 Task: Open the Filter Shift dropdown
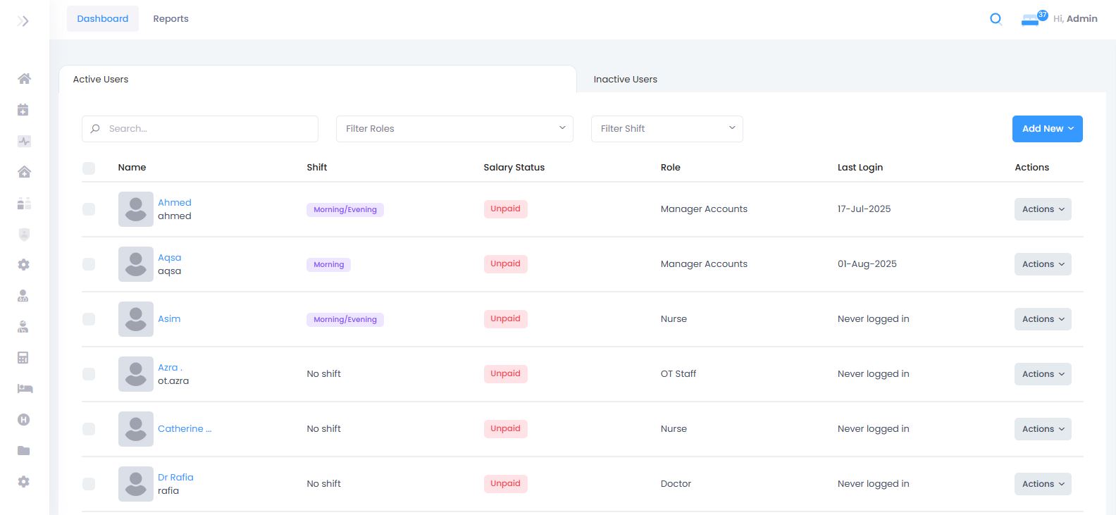click(666, 129)
